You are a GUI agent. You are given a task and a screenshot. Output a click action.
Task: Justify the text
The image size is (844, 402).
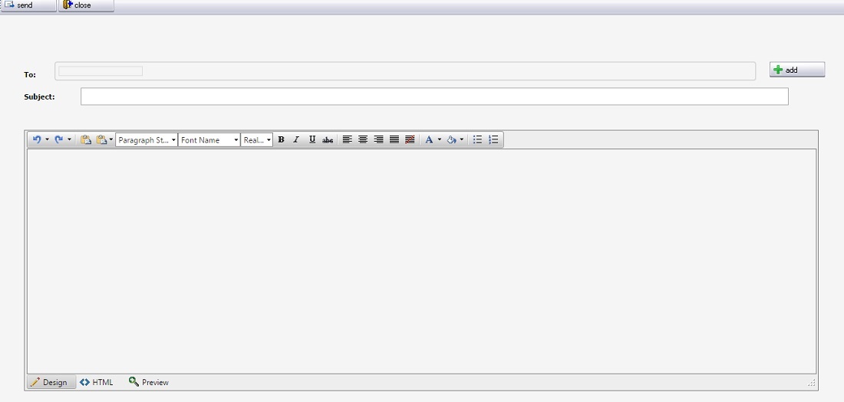394,139
